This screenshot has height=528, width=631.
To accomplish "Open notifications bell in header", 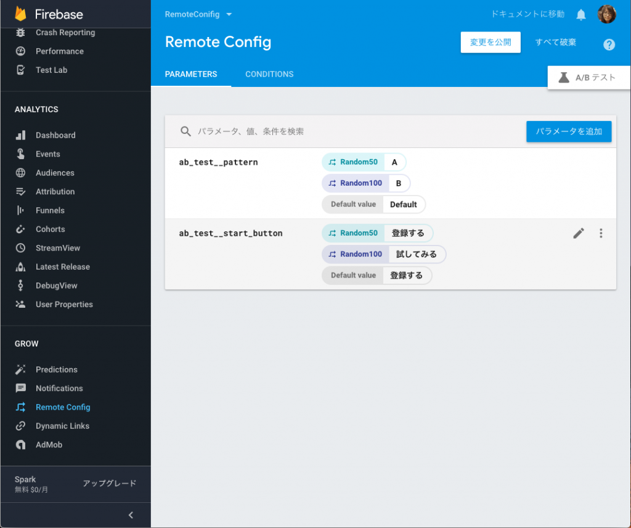I will 580,15.
